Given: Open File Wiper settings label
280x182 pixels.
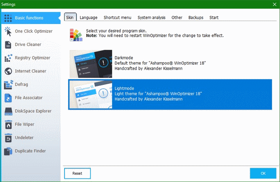Looking at the screenshot, I should 25,124.
